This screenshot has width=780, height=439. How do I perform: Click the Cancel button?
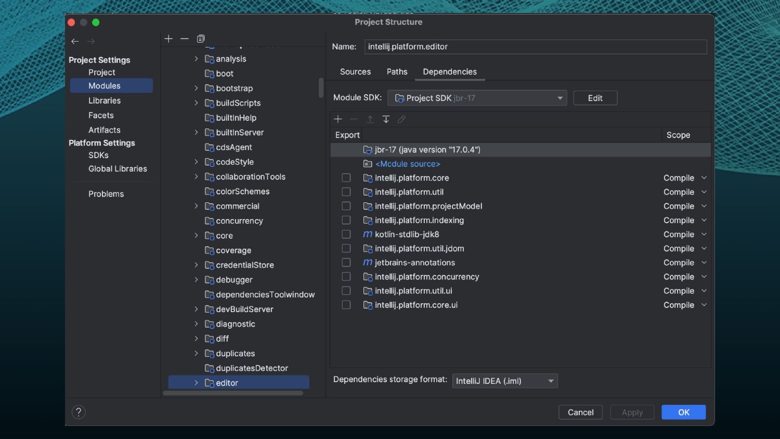click(580, 412)
